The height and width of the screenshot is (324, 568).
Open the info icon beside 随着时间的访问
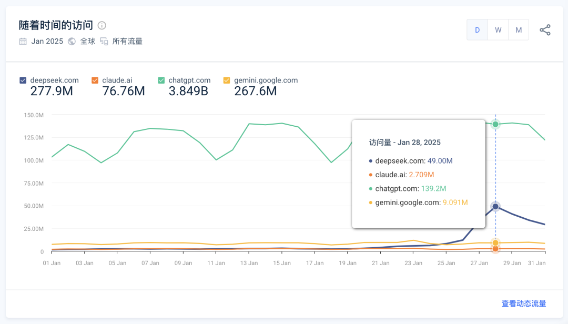pos(102,25)
